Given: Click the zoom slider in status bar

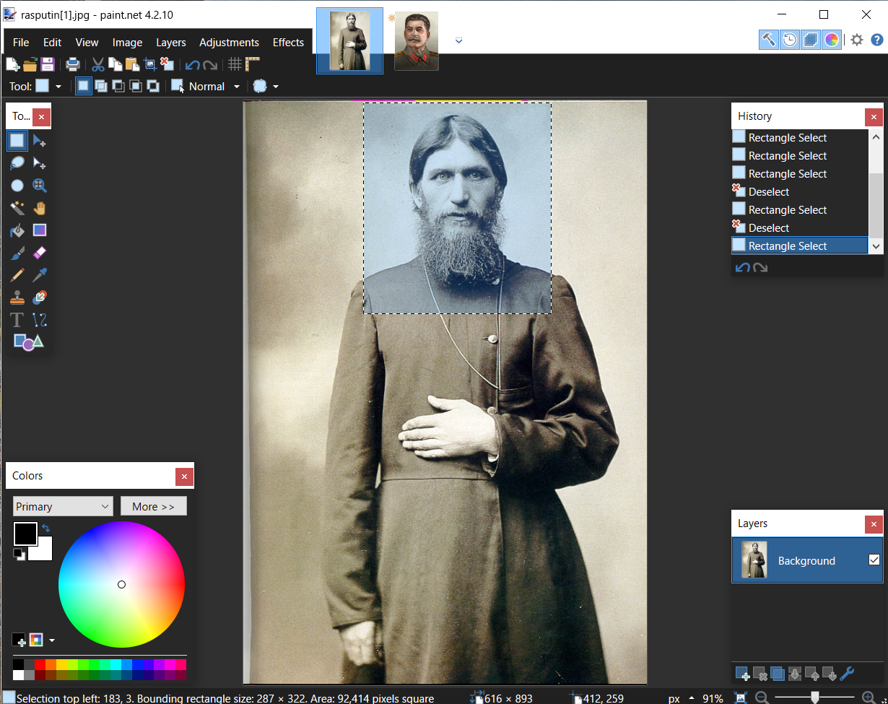Looking at the screenshot, I should pos(814,698).
